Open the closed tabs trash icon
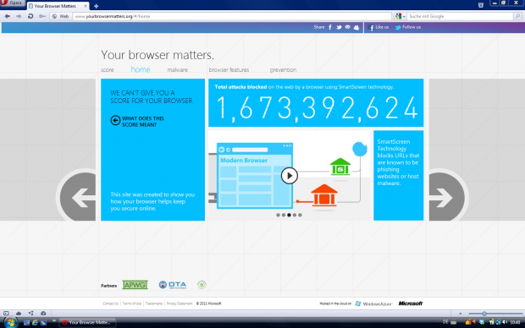Viewport: 525px width, 328px height. coord(481,5)
